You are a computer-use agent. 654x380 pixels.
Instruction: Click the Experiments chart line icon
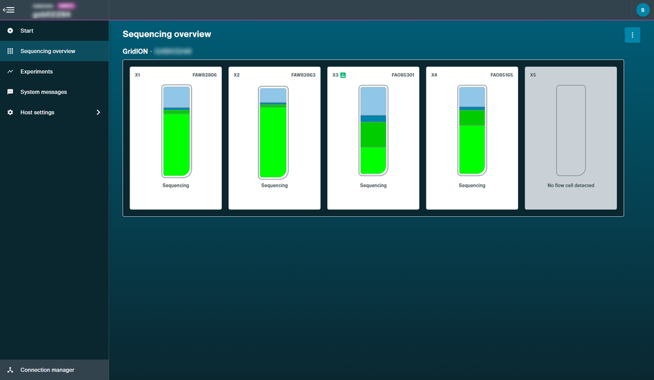tap(10, 72)
